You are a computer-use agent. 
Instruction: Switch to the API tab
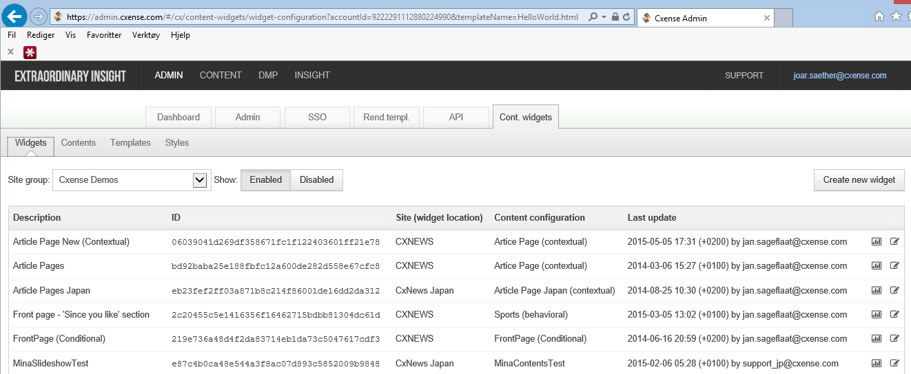tap(456, 117)
